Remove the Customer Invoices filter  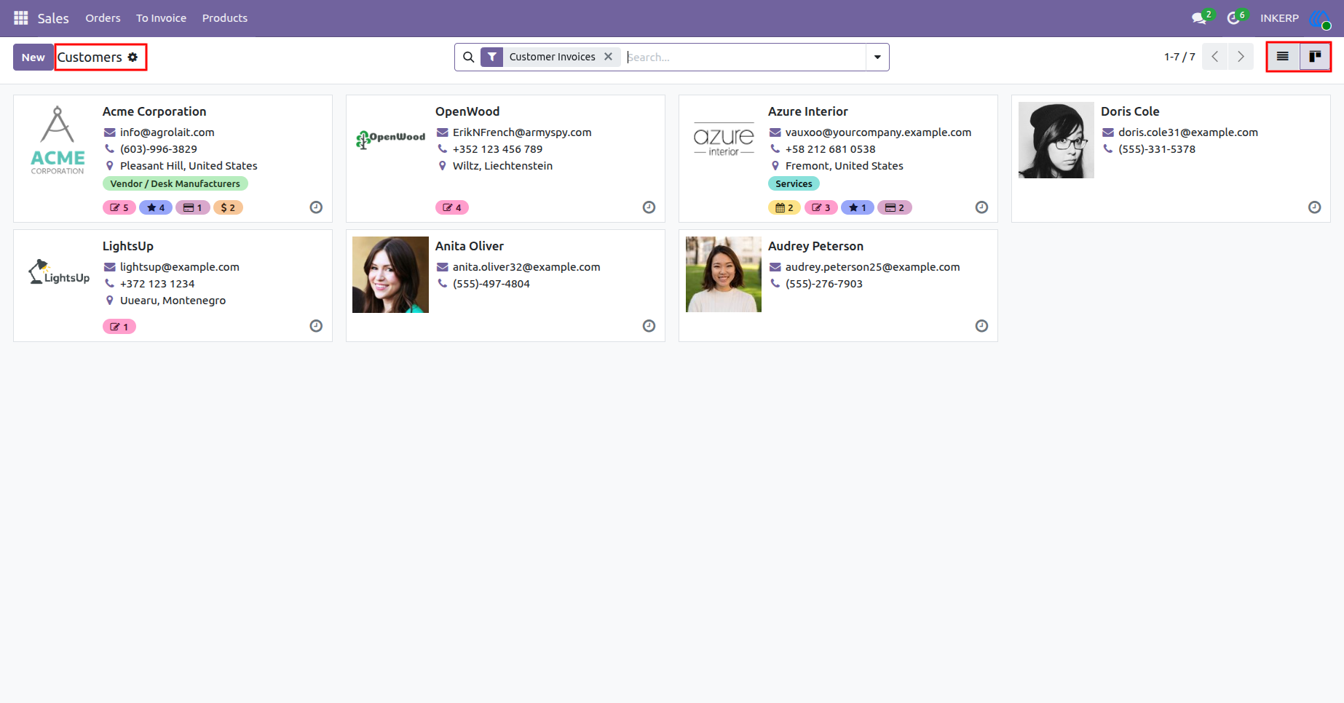pyautogui.click(x=608, y=57)
